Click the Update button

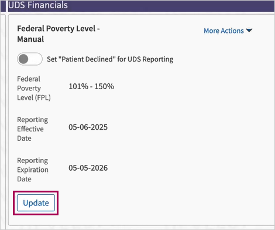36,203
